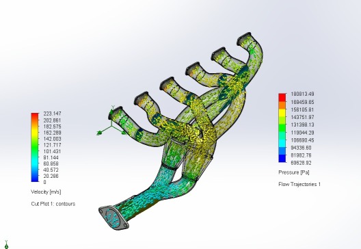Click the pressure legend value 131398.13
This screenshot has height=249, width=361.
302,124
